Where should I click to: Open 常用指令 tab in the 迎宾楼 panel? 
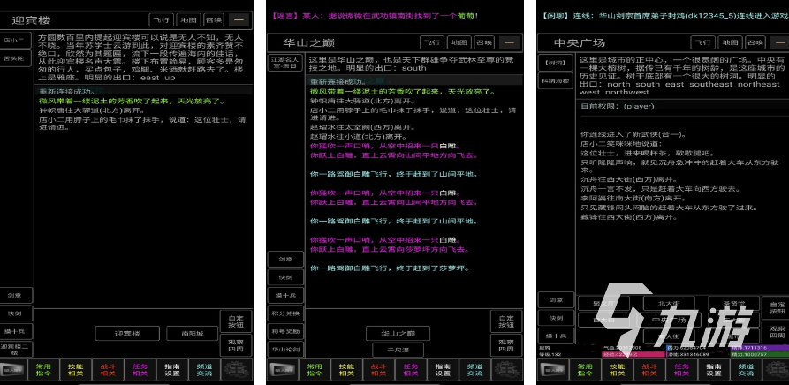44,369
